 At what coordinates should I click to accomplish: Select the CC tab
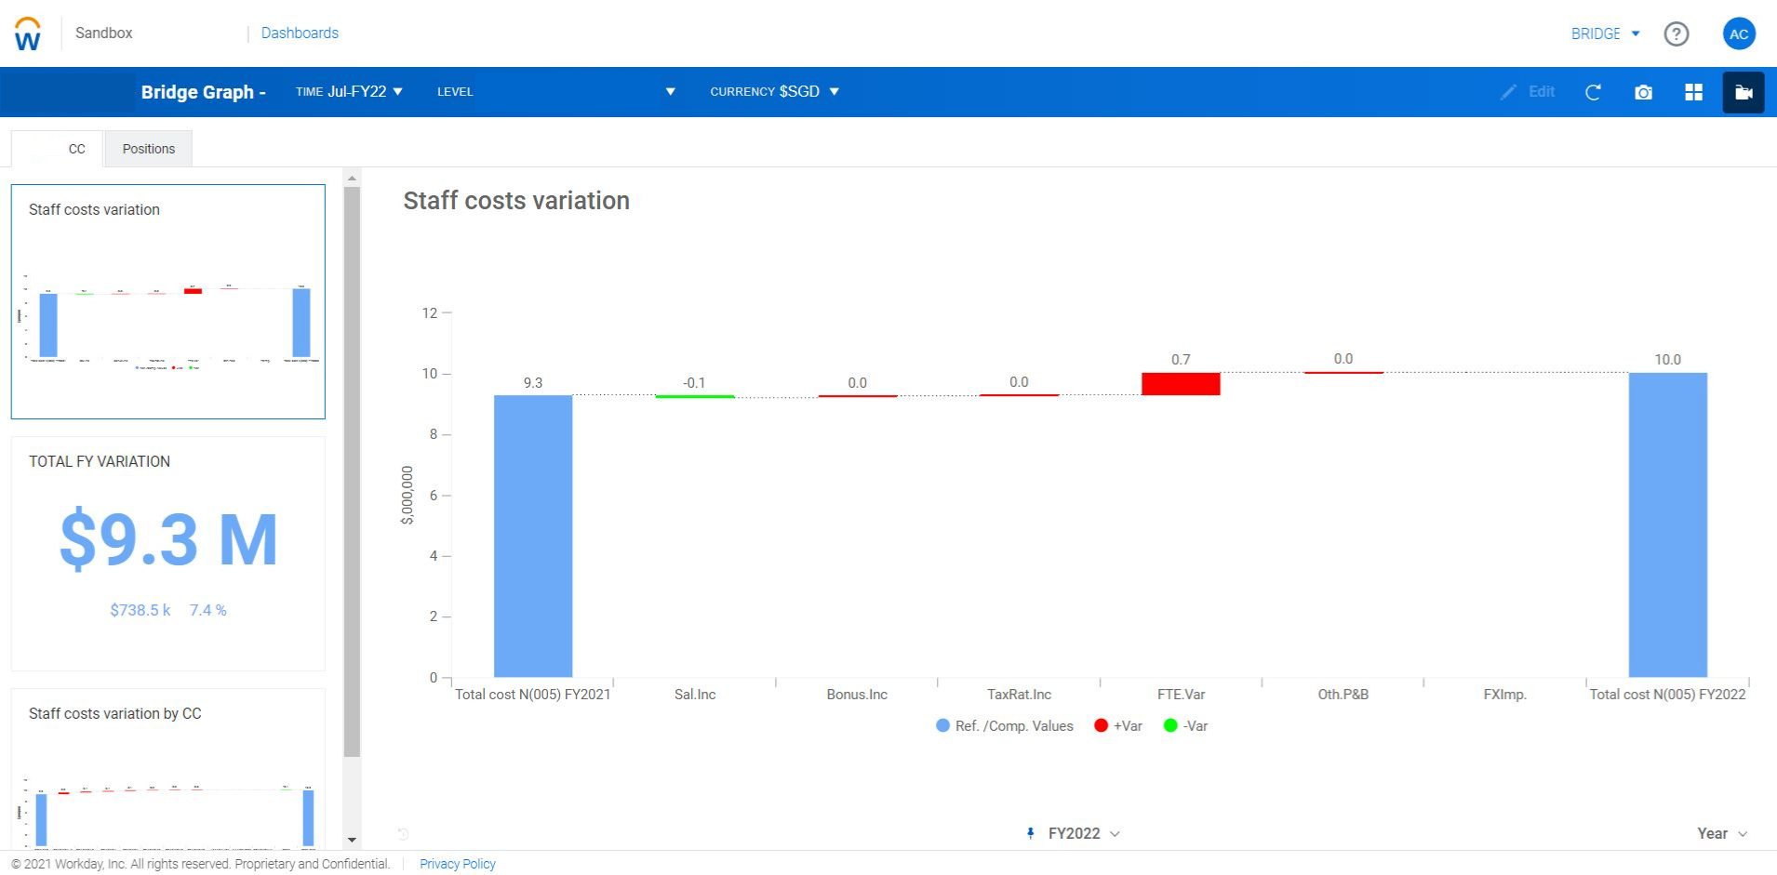76,149
